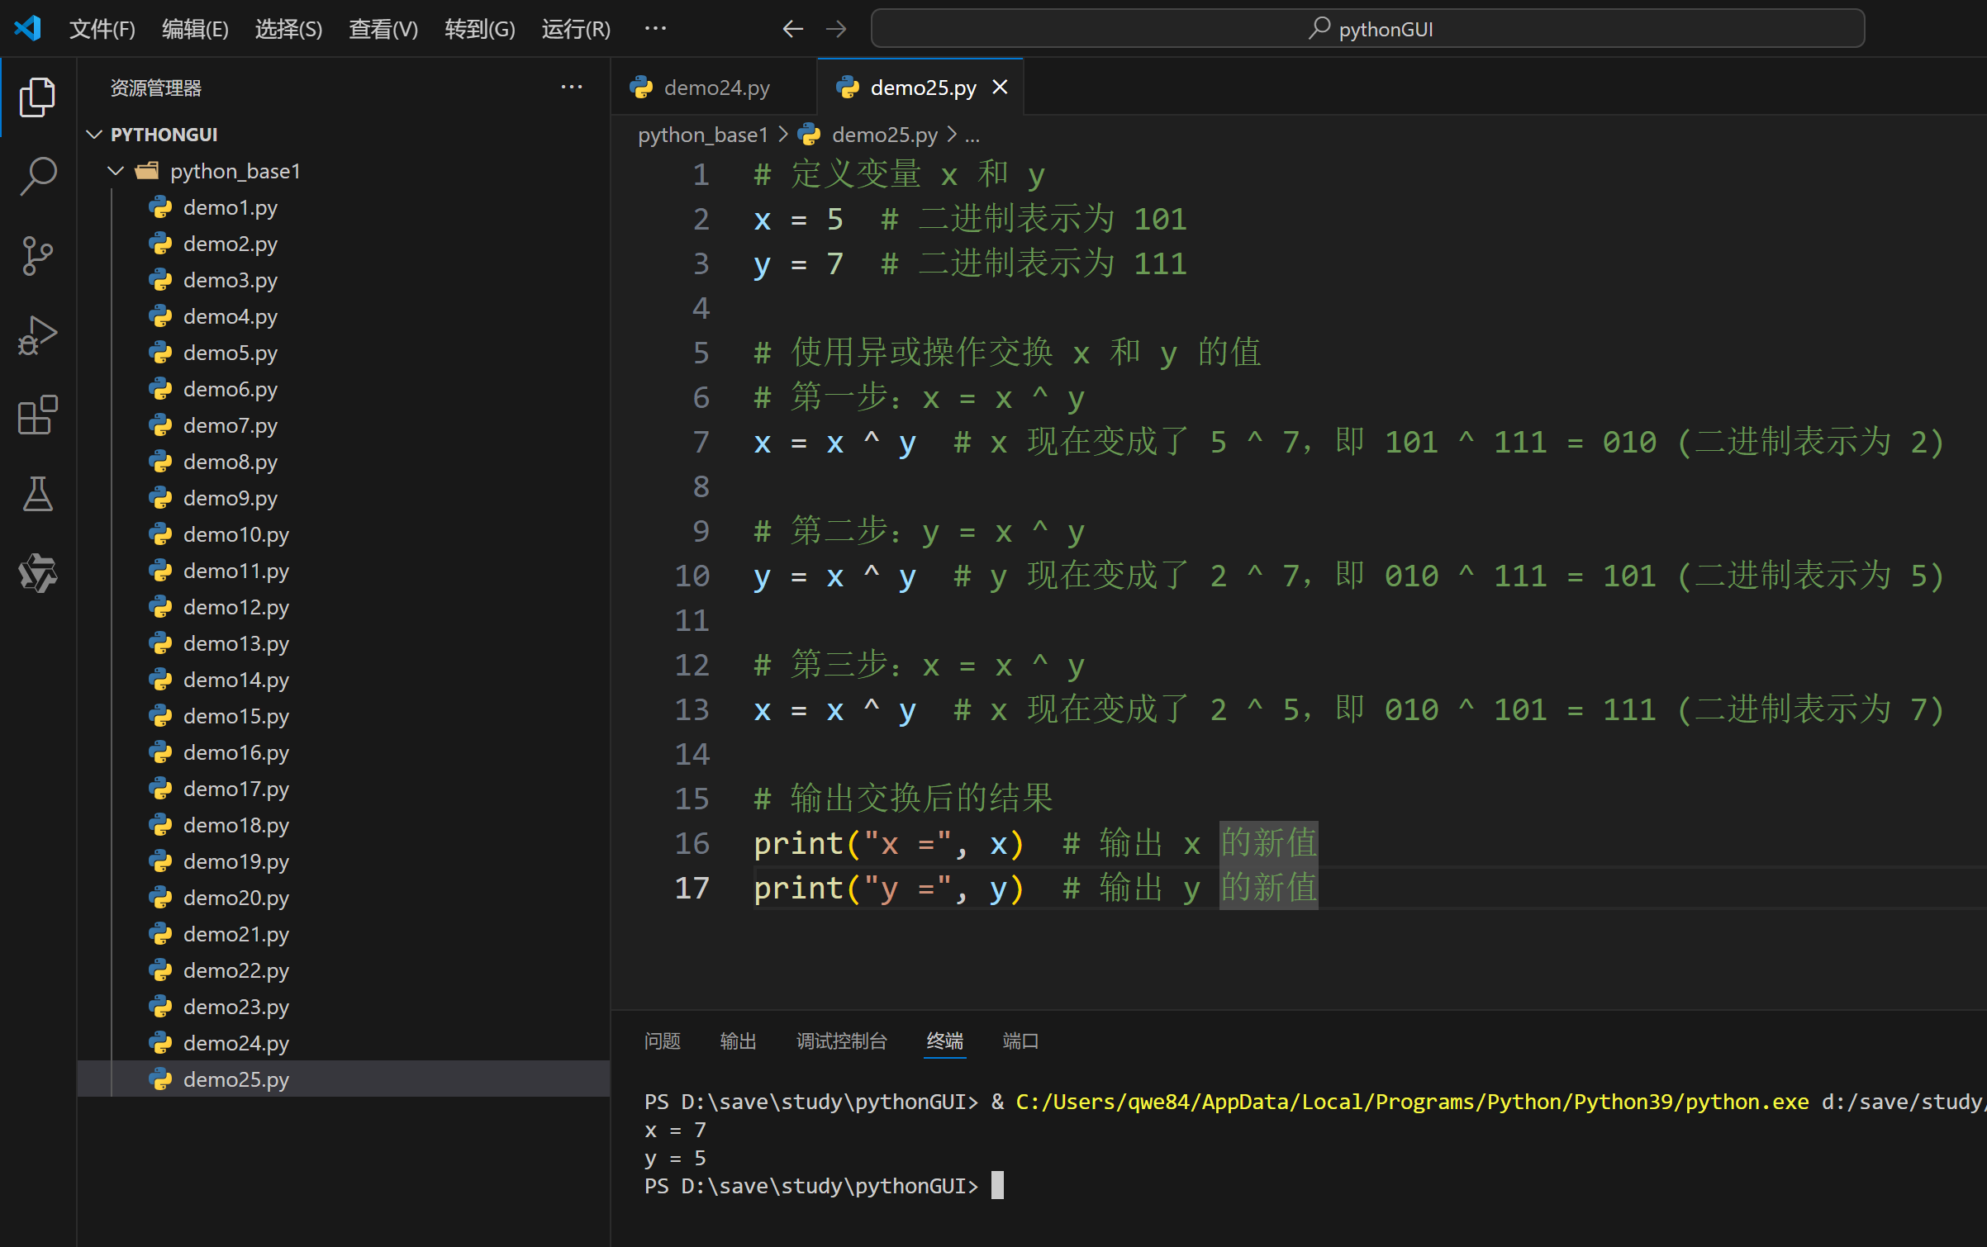Click the python.exe path in terminal
Screen dimensions: 1987x1247
tap(1412, 1102)
